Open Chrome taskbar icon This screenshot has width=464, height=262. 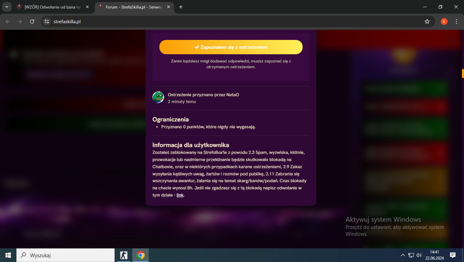pyautogui.click(x=141, y=255)
